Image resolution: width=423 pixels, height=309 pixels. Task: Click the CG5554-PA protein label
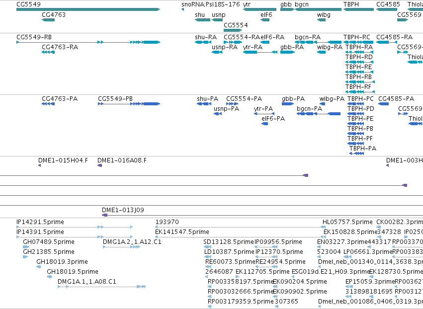tap(244, 99)
